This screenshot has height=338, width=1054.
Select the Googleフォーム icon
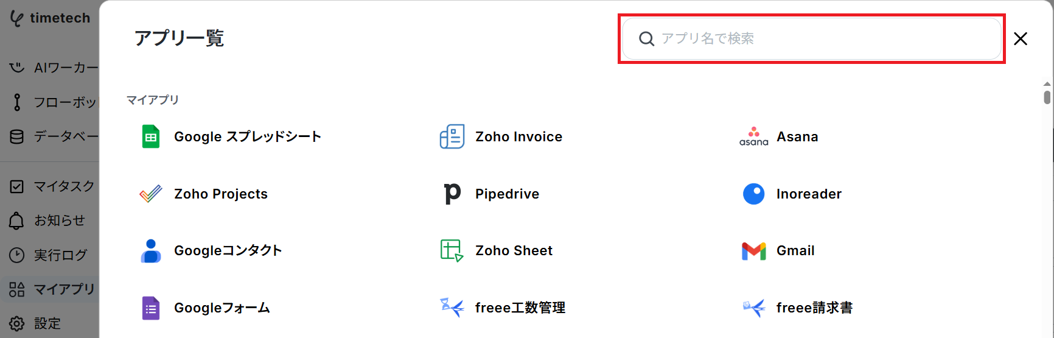coord(151,308)
